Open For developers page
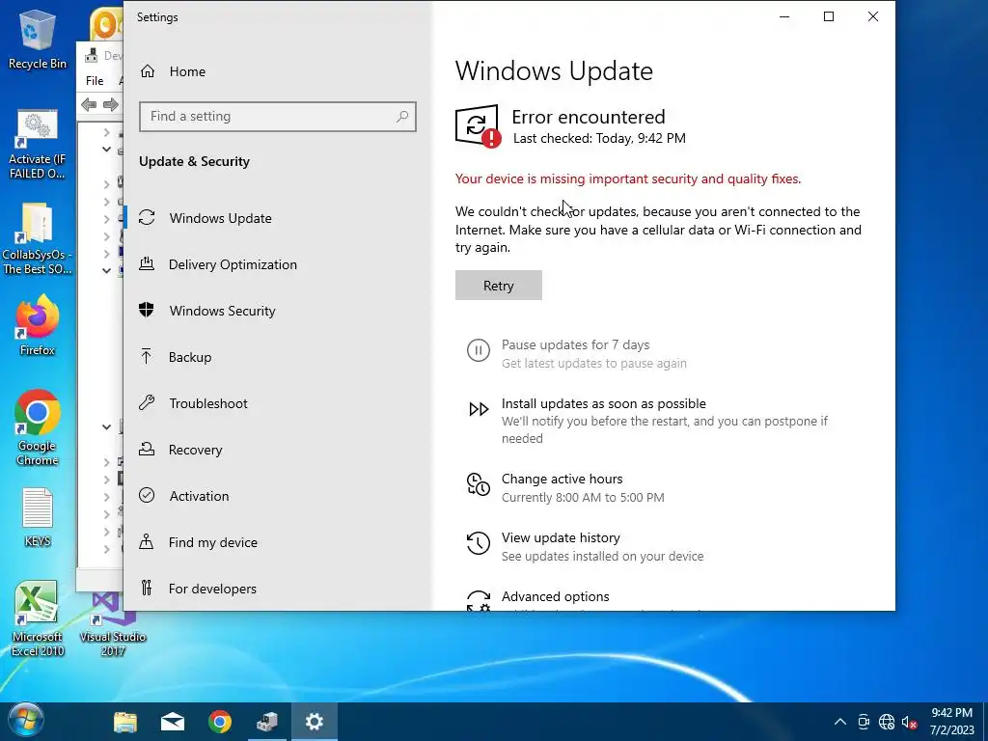This screenshot has height=741, width=988. [277, 589]
